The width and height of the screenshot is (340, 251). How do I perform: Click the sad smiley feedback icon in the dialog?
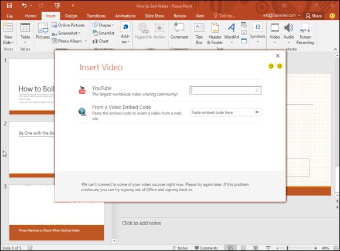(x=280, y=66)
